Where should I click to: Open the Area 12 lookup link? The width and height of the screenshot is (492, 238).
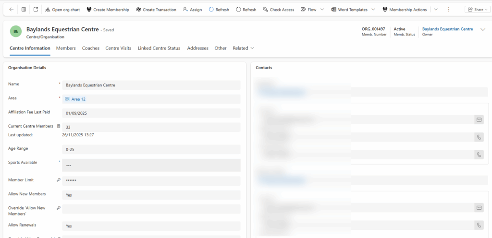78,99
